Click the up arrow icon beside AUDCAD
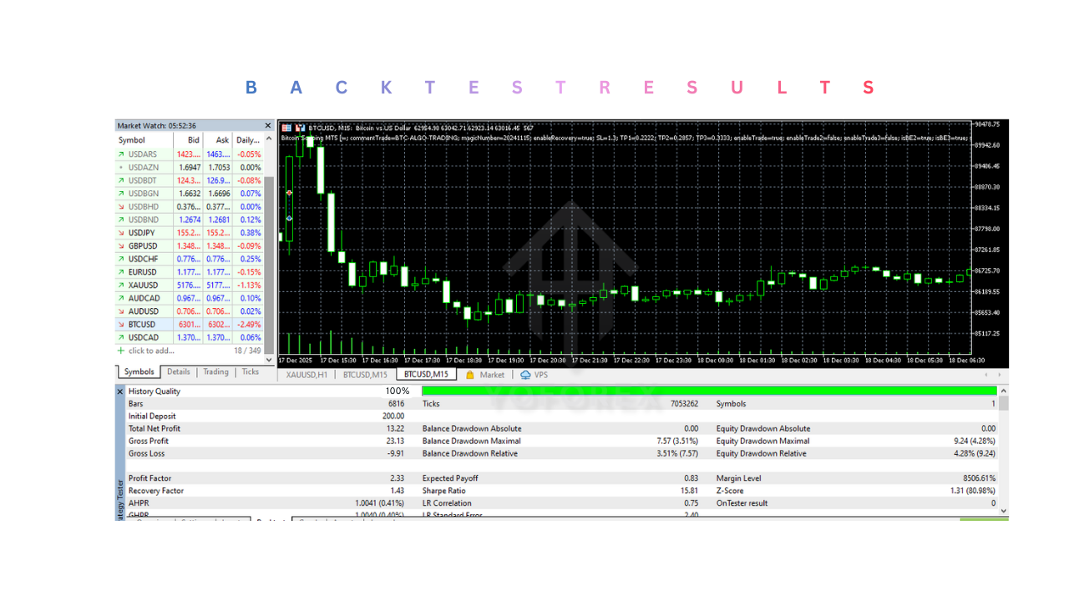 [x=122, y=297]
